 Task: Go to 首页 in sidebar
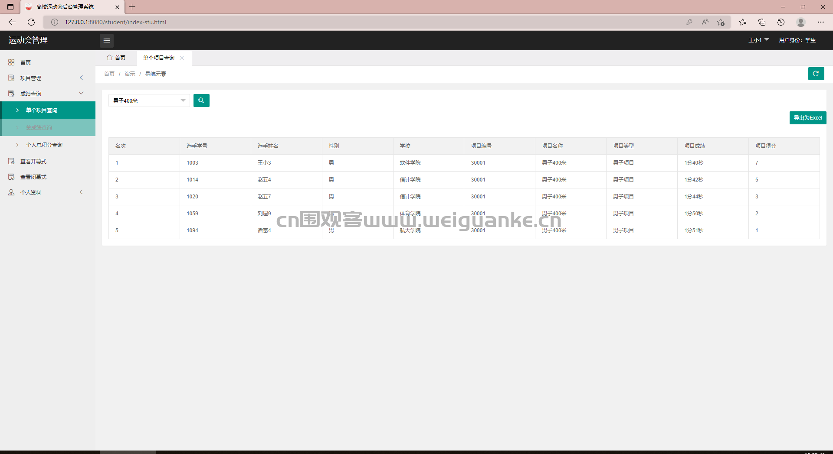[x=48, y=62]
